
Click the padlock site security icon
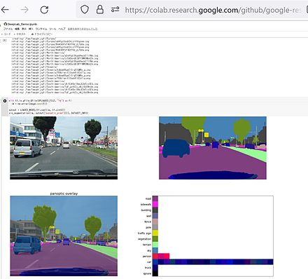pos(100,10)
